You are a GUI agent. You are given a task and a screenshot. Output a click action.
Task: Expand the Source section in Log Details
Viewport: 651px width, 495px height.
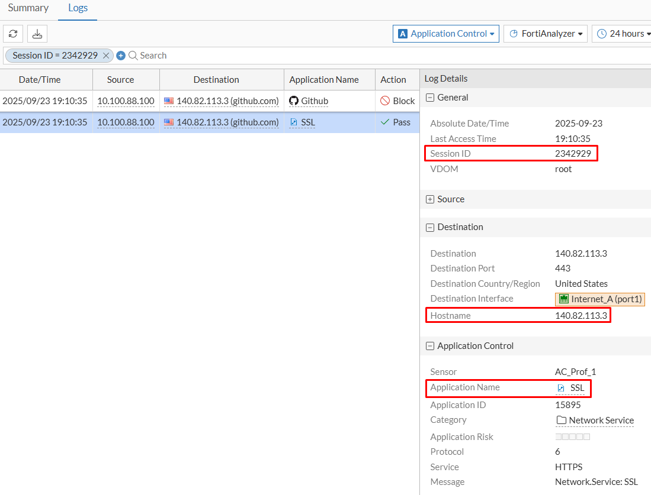click(x=430, y=199)
